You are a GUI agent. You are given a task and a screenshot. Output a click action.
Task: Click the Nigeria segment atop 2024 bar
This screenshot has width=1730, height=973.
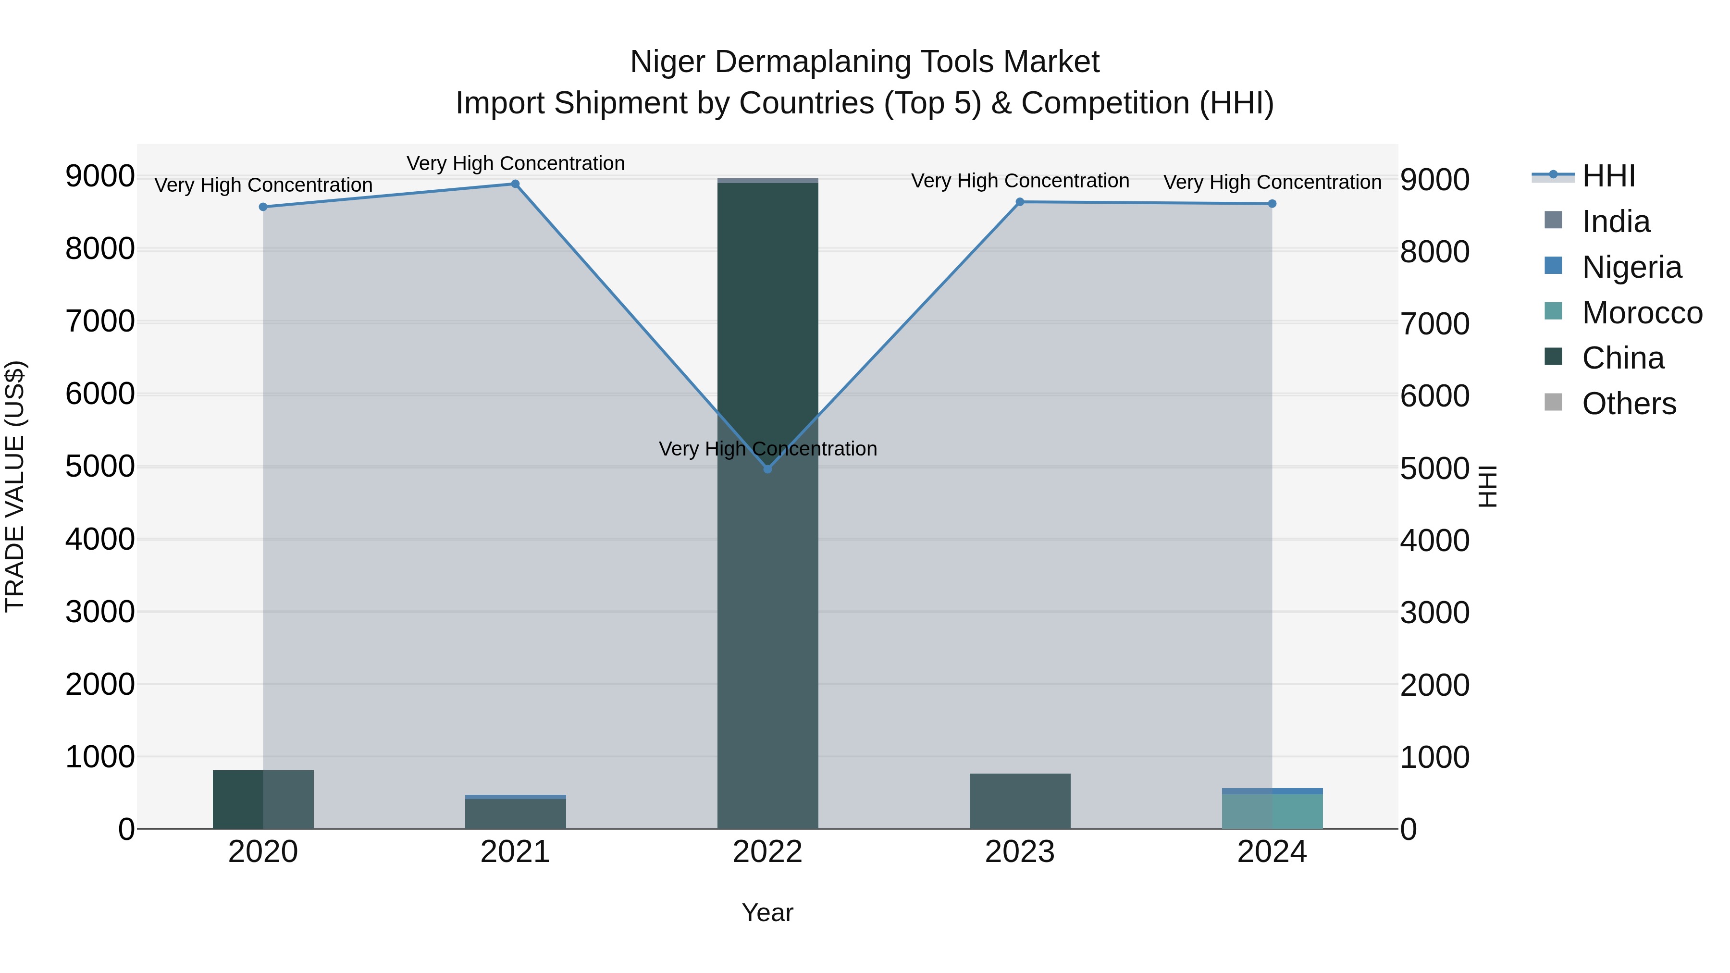(1272, 791)
